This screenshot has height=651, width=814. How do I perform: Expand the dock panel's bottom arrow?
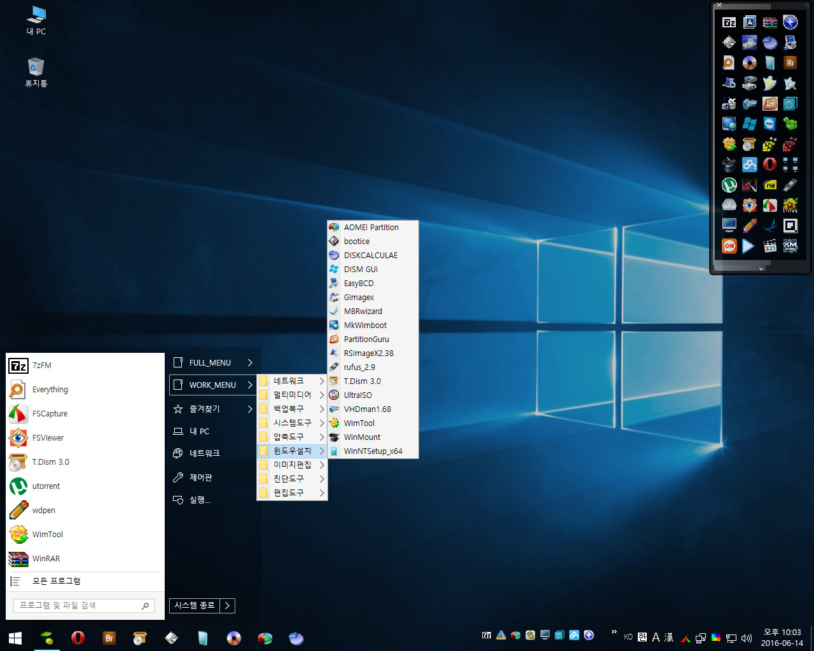761,269
